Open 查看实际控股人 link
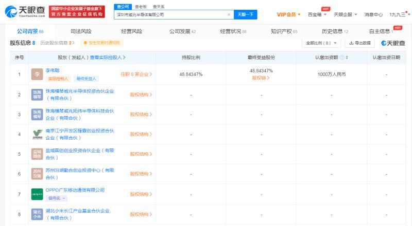 tap(108, 58)
